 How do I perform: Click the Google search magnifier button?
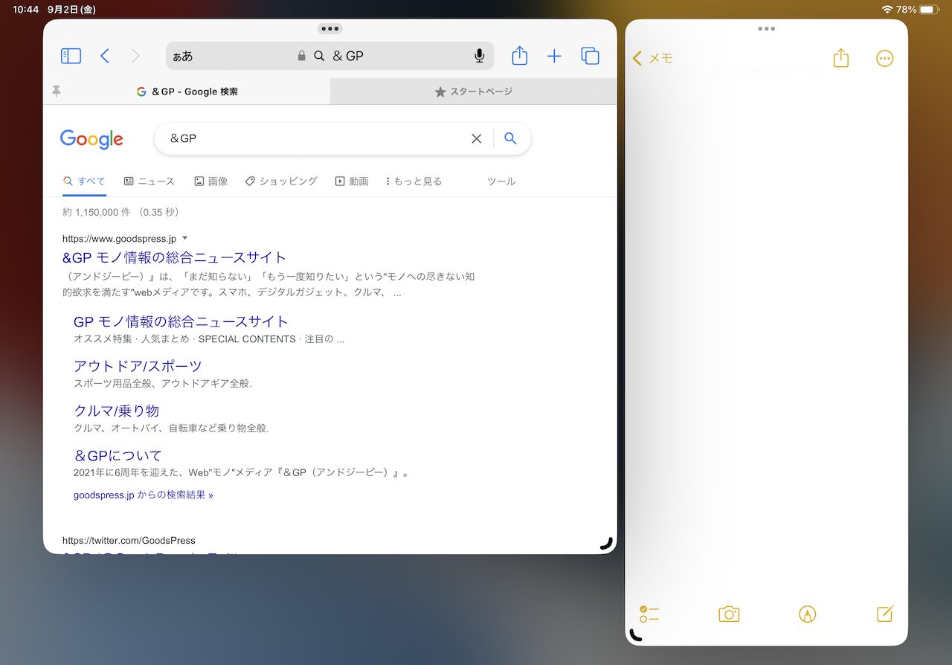510,138
